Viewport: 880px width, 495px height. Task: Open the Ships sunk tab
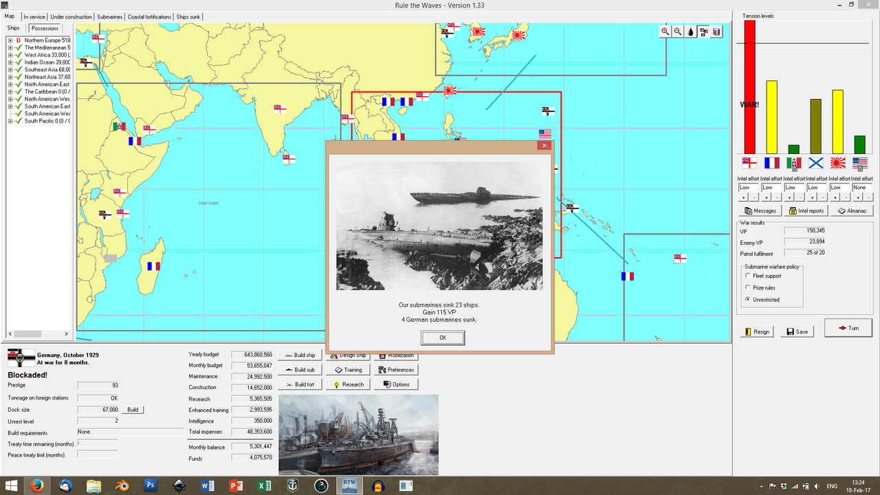coord(187,16)
